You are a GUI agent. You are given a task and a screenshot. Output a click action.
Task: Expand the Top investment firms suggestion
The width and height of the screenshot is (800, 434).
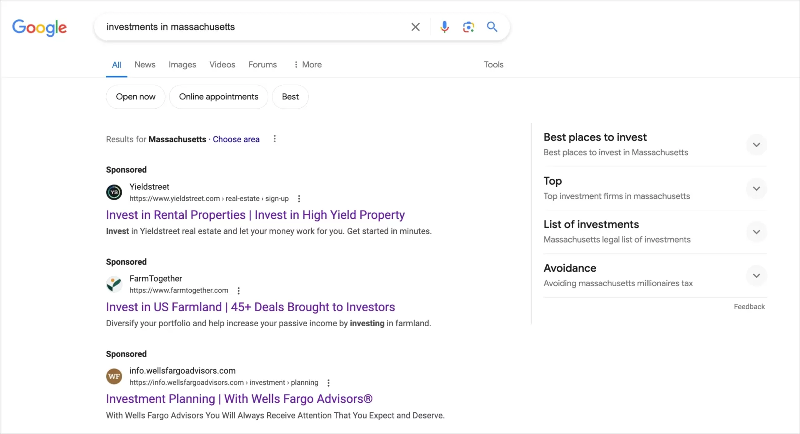756,189
